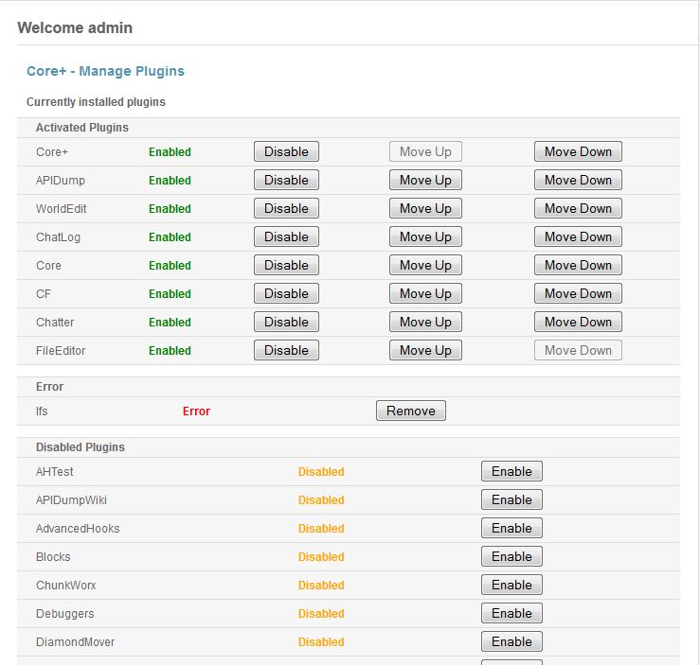The height and width of the screenshot is (665, 700).
Task: Disable the ChatLog plugin
Action: (286, 236)
